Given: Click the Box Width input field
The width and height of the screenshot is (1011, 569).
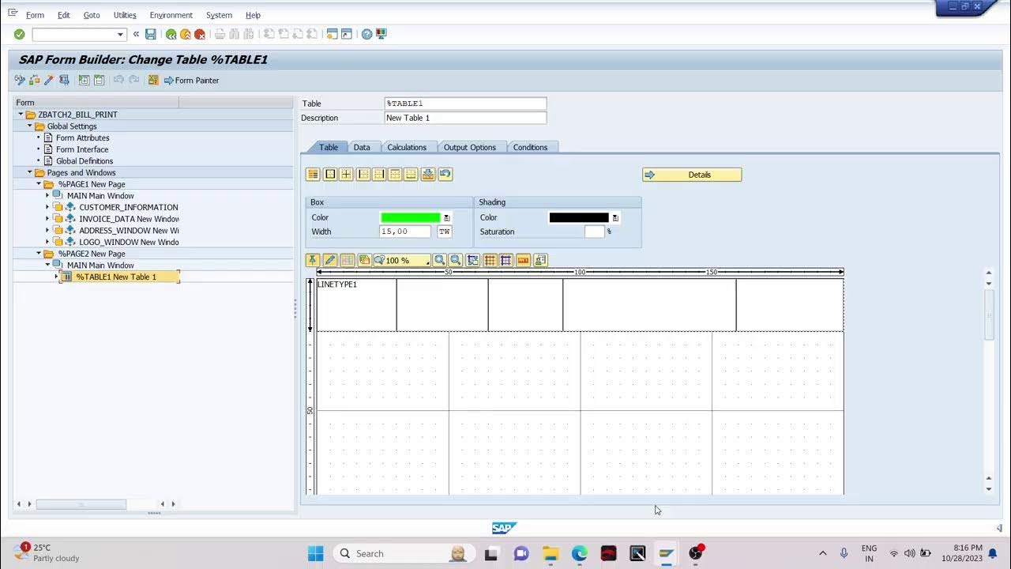Looking at the screenshot, I should click(405, 232).
